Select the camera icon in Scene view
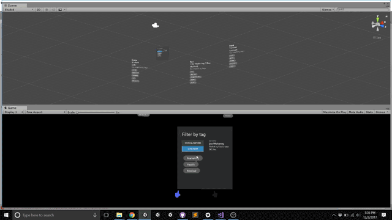 [155, 25]
